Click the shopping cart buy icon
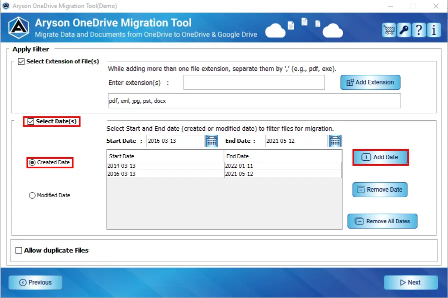This screenshot has height=298, width=448. click(389, 29)
